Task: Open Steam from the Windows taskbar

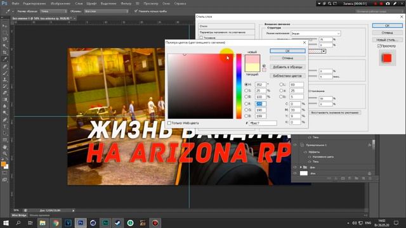Action: tap(118, 222)
